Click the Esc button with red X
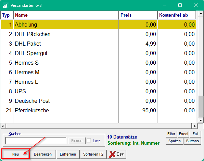This screenshot has height=161, width=204. pos(117,154)
